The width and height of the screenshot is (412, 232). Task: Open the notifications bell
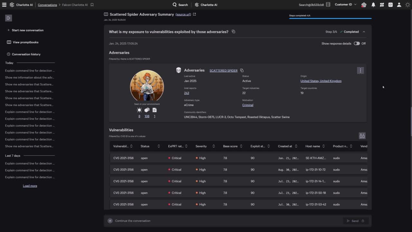[373, 5]
